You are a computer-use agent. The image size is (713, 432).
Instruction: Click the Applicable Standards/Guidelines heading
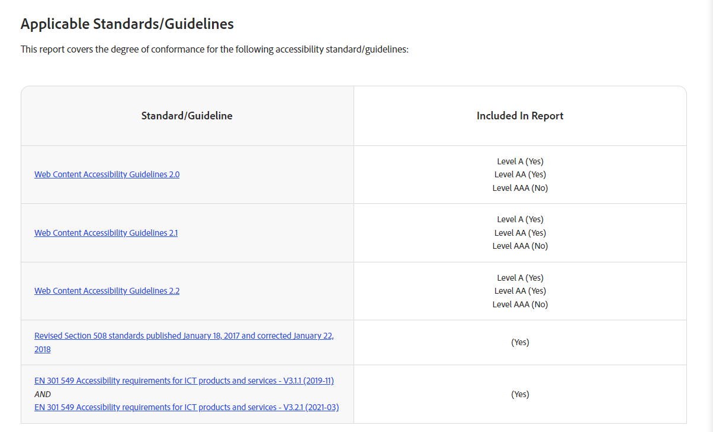coord(127,24)
